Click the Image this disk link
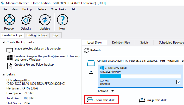Viewport: 184px width, 105px height. [x=158, y=100]
